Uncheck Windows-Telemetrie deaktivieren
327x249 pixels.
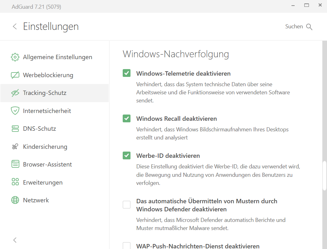click(x=126, y=73)
